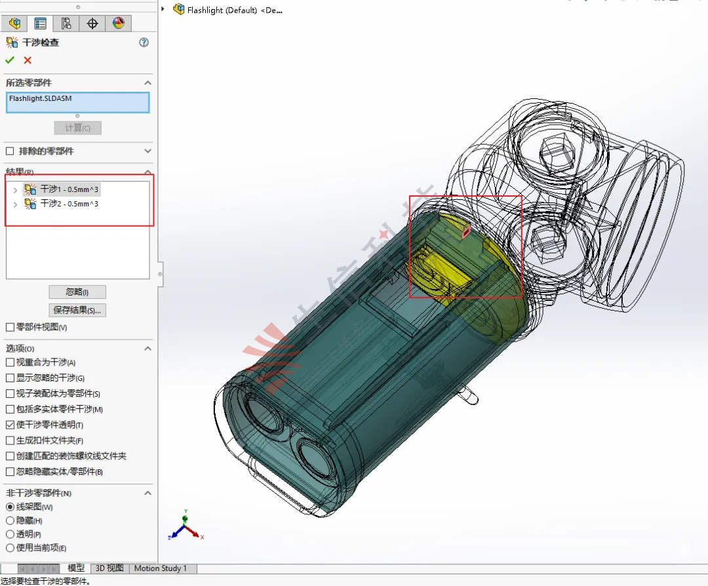Cancel interference check with red X

pos(26,60)
